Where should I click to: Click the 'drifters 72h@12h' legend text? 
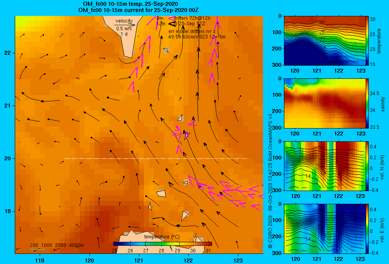tap(192, 18)
